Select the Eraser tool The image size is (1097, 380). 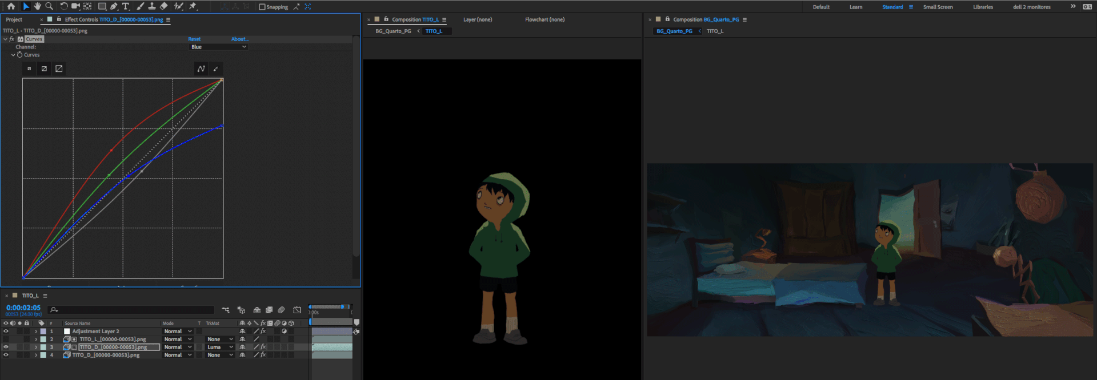click(x=164, y=6)
